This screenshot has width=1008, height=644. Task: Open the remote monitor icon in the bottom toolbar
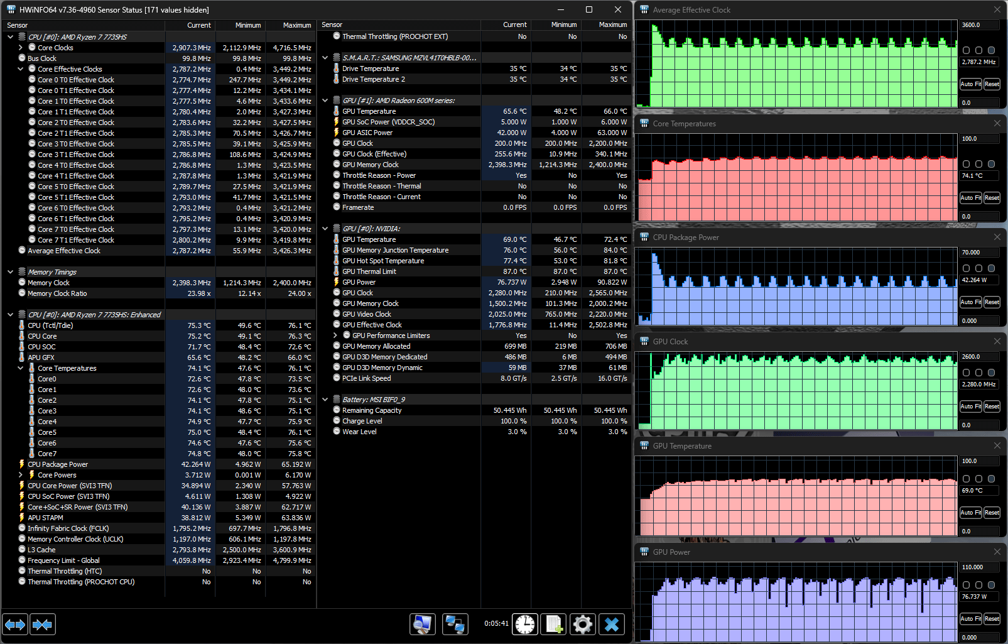(x=423, y=625)
